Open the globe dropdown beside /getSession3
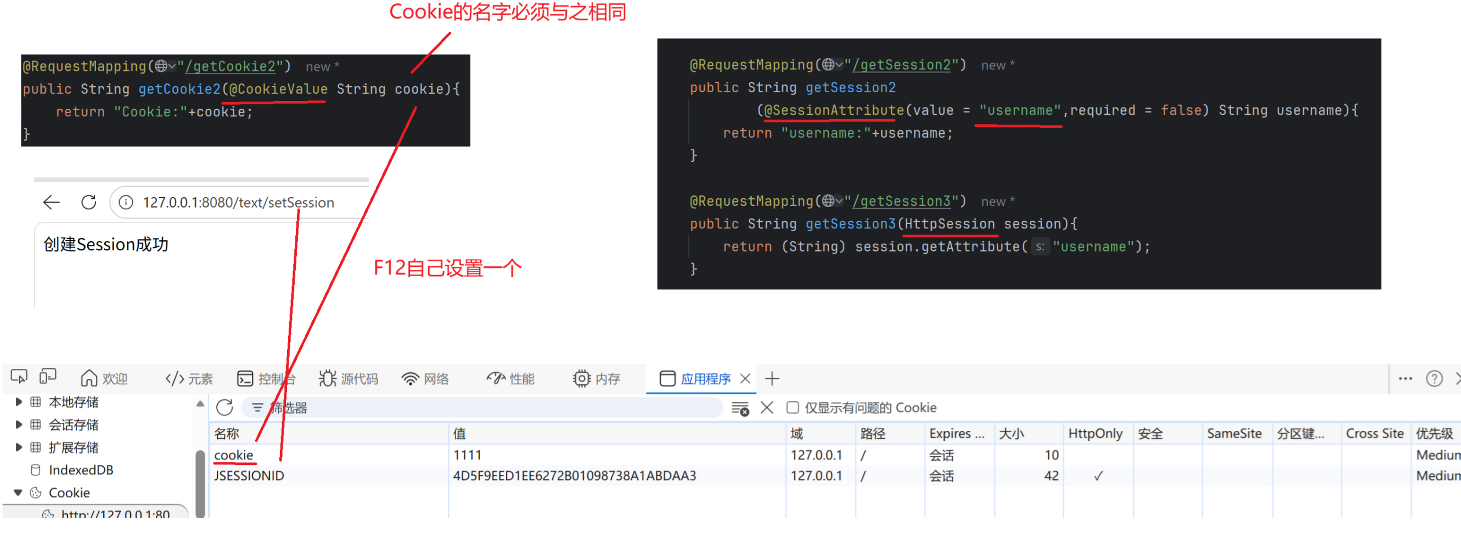Screen dimensions: 1461x537 [x=832, y=201]
